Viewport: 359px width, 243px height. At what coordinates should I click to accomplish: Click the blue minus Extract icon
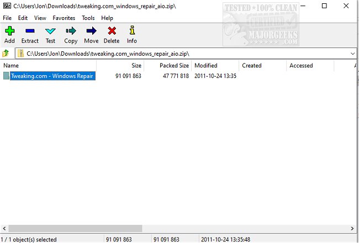point(30,31)
